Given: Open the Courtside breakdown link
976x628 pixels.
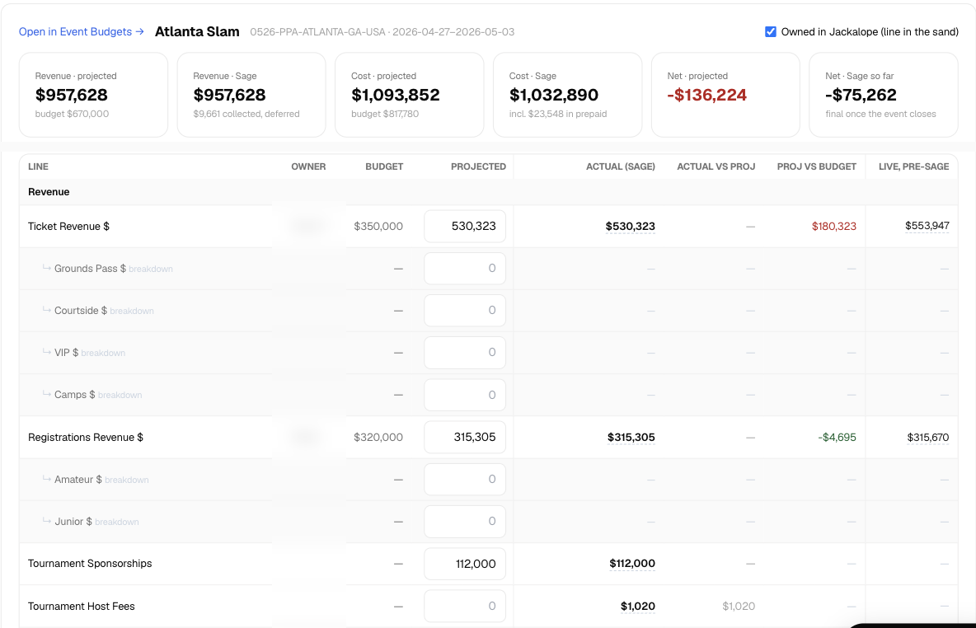Looking at the screenshot, I should (132, 311).
